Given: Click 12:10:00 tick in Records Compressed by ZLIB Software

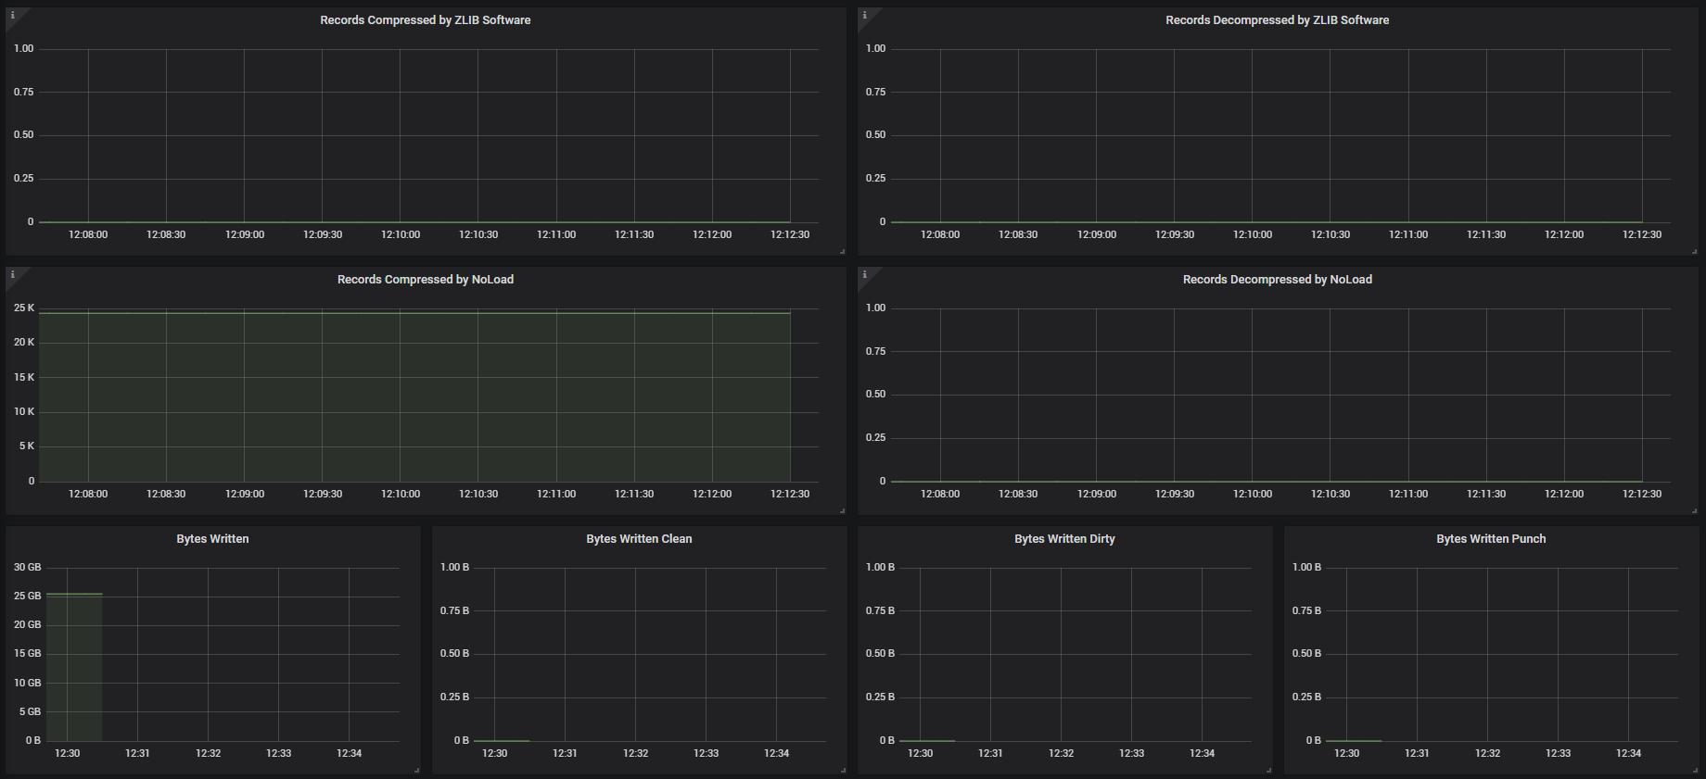Looking at the screenshot, I should 401,235.
